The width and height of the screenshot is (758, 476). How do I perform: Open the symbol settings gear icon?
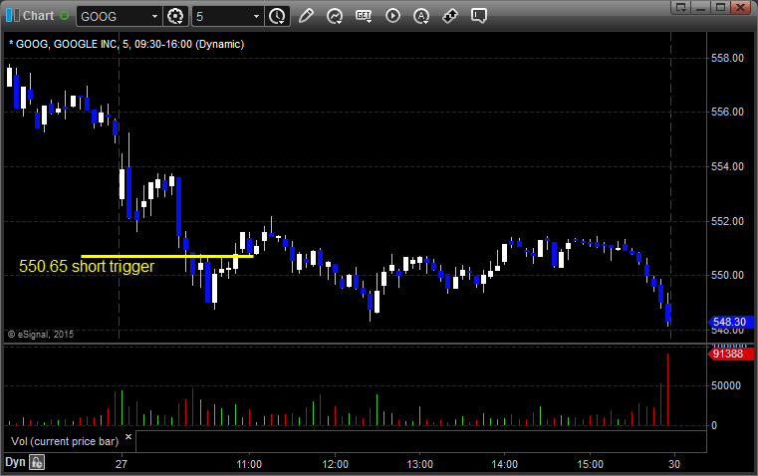click(176, 16)
